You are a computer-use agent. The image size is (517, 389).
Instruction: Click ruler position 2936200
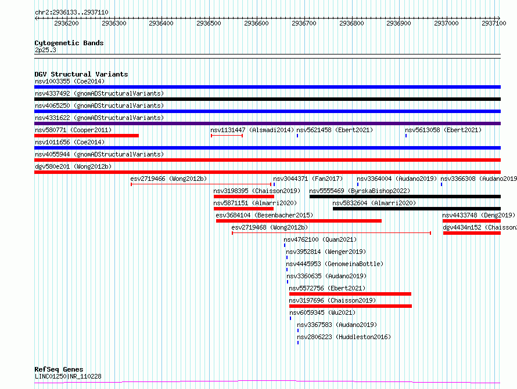click(x=67, y=23)
